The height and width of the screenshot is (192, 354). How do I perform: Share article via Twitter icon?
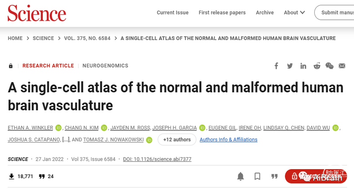(x=290, y=66)
